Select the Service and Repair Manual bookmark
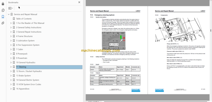The width and height of the screenshot is (212, 102). click(x=25, y=14)
